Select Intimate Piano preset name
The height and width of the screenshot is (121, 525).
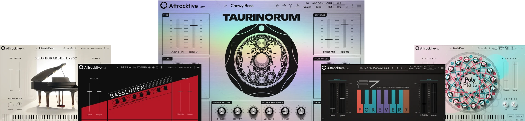click(x=46, y=48)
